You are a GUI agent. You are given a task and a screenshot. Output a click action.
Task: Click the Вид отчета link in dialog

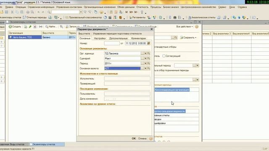84,34
